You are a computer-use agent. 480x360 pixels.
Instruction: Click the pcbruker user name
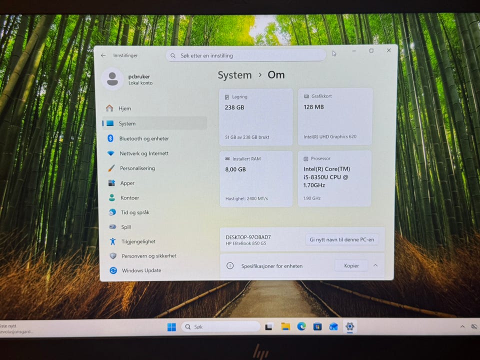[139, 76]
